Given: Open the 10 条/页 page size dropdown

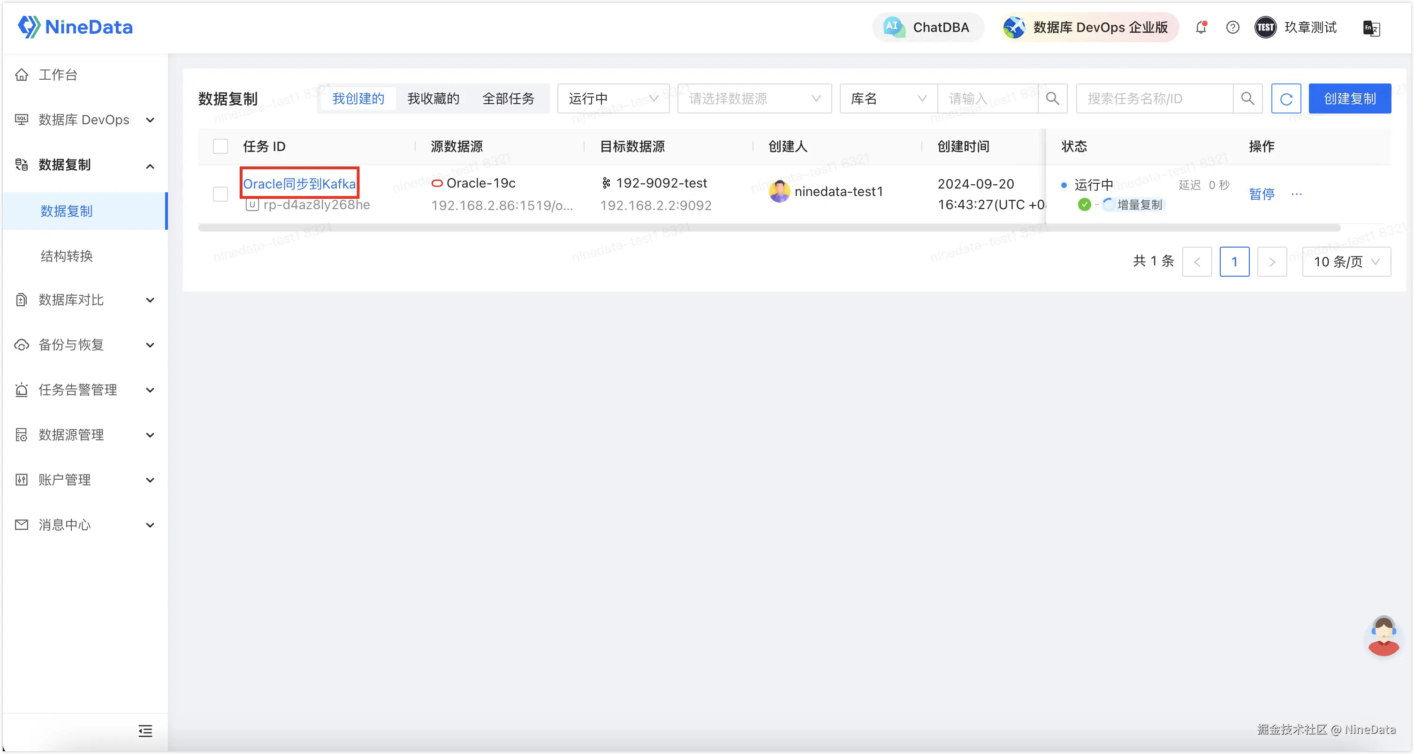Looking at the screenshot, I should click(1346, 262).
